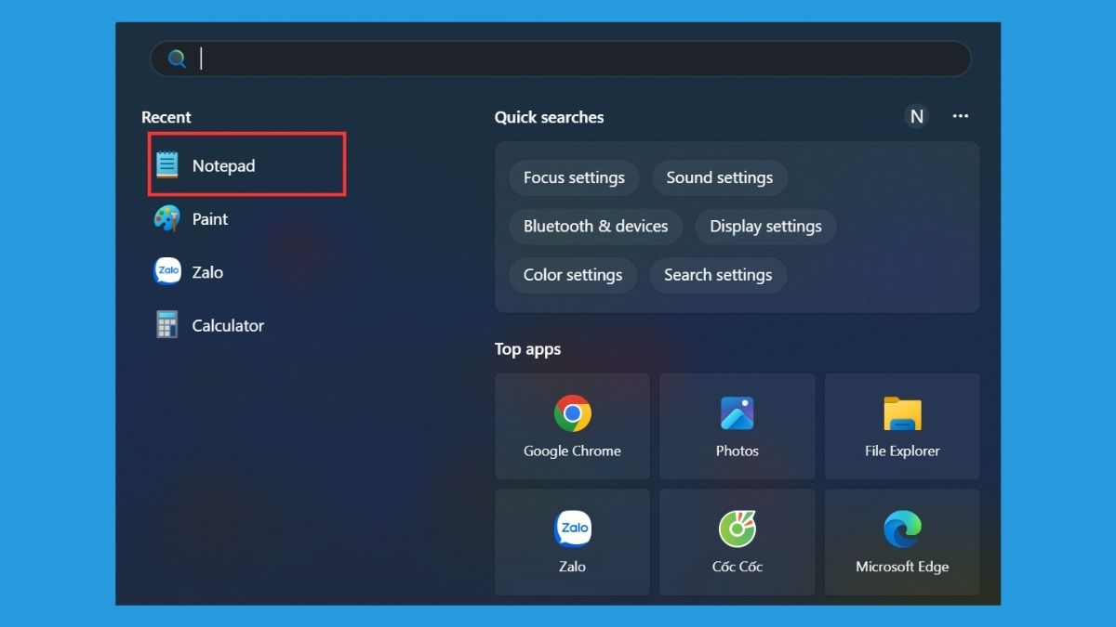Click the File Explorer tile label
1116x627 pixels.
pyautogui.click(x=902, y=451)
